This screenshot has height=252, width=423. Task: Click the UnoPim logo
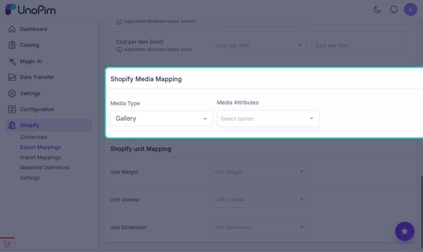[x=31, y=10]
